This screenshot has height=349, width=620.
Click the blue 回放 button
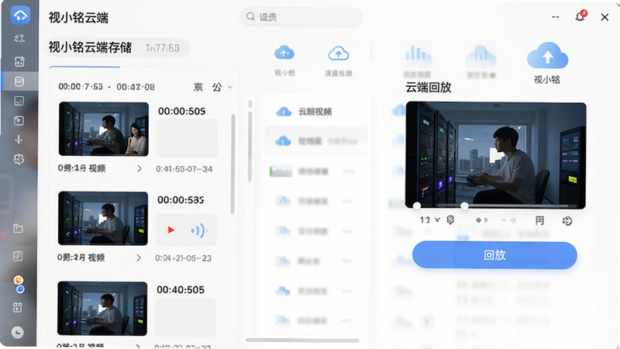(494, 255)
